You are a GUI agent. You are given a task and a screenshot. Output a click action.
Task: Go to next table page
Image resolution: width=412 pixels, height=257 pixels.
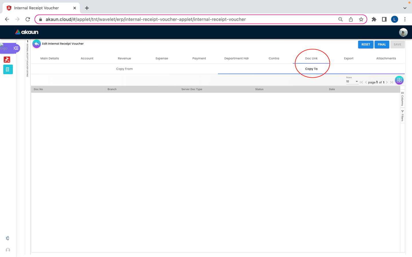[387, 82]
